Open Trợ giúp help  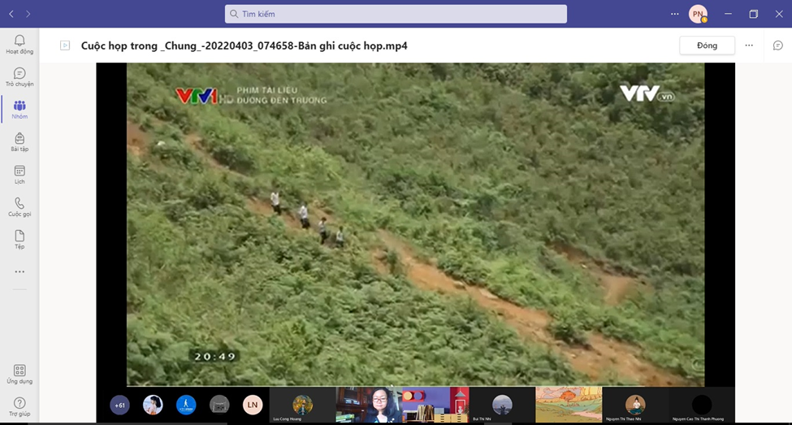[x=19, y=407]
